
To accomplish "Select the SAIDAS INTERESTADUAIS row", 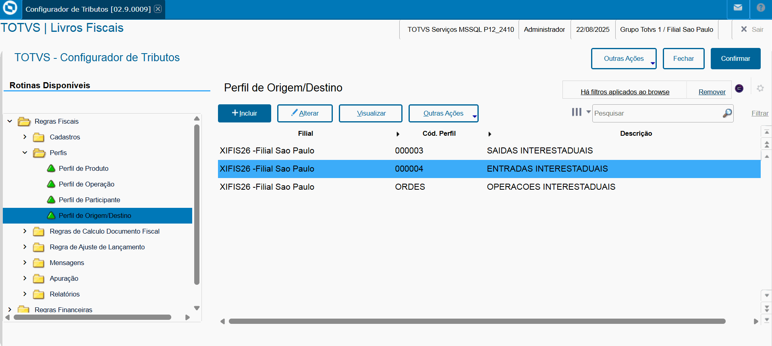I will tap(489, 151).
